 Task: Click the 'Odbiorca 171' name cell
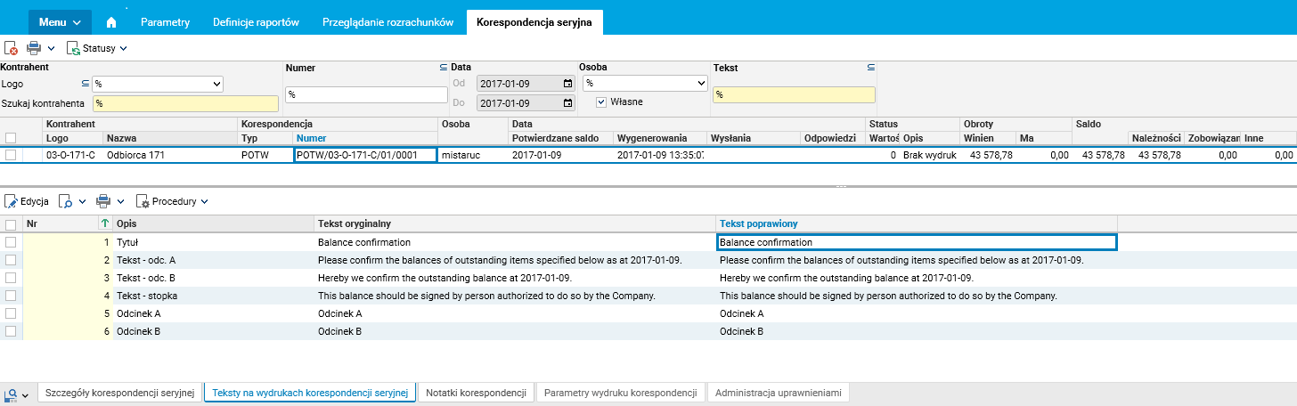click(170, 155)
